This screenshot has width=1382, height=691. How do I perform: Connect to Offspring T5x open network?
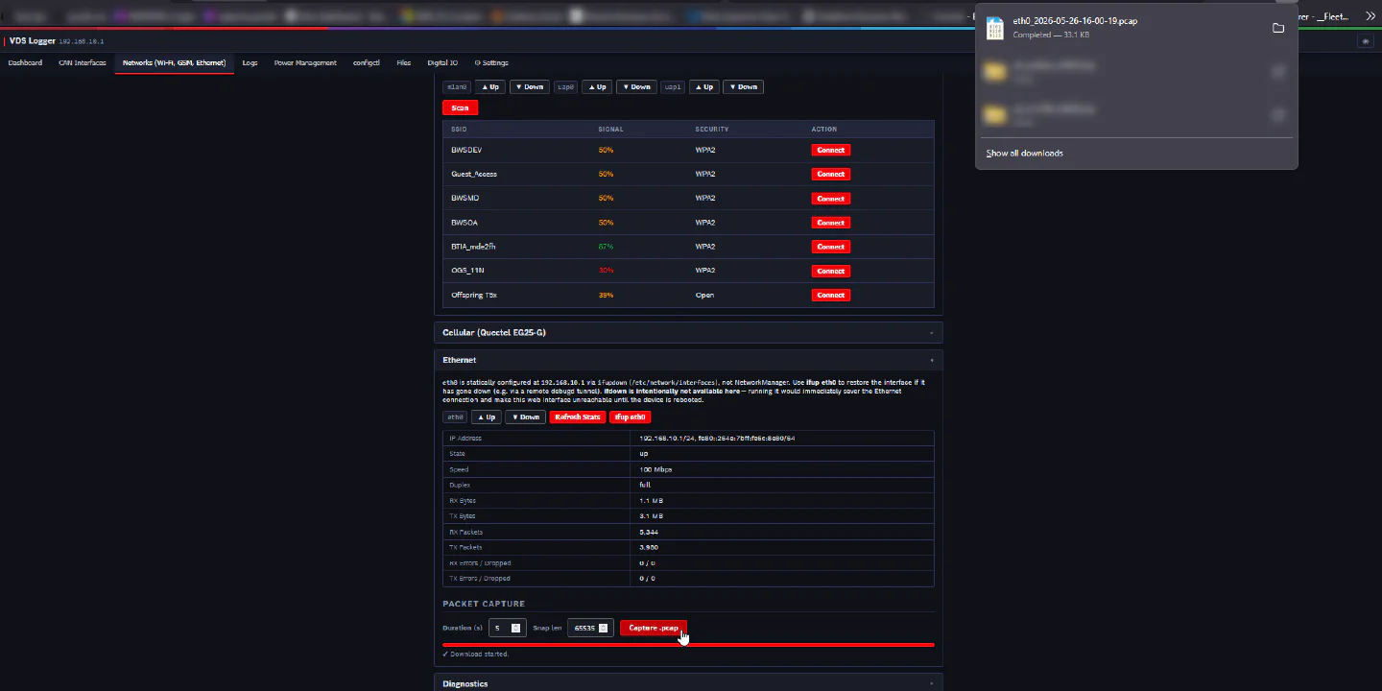(831, 295)
